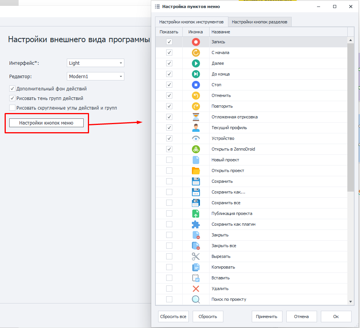This screenshot has height=328, width=360.
Task: Click the red Запись record icon
Action: pos(196,42)
